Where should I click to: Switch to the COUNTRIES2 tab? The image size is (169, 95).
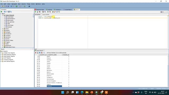pyautogui.click(x=68, y=9)
